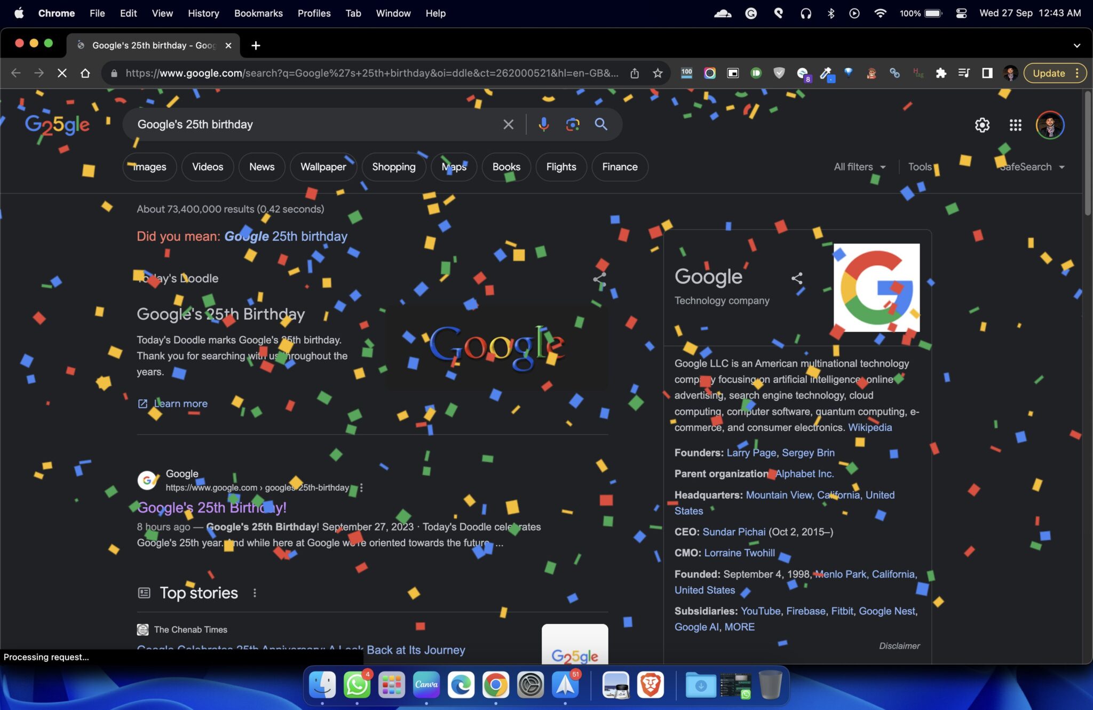1093x710 pixels.
Task: Stop loading the page
Action: [x=62, y=73]
